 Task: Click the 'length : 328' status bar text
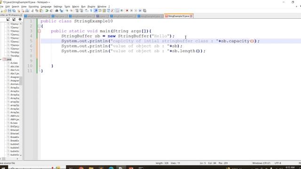162,163
